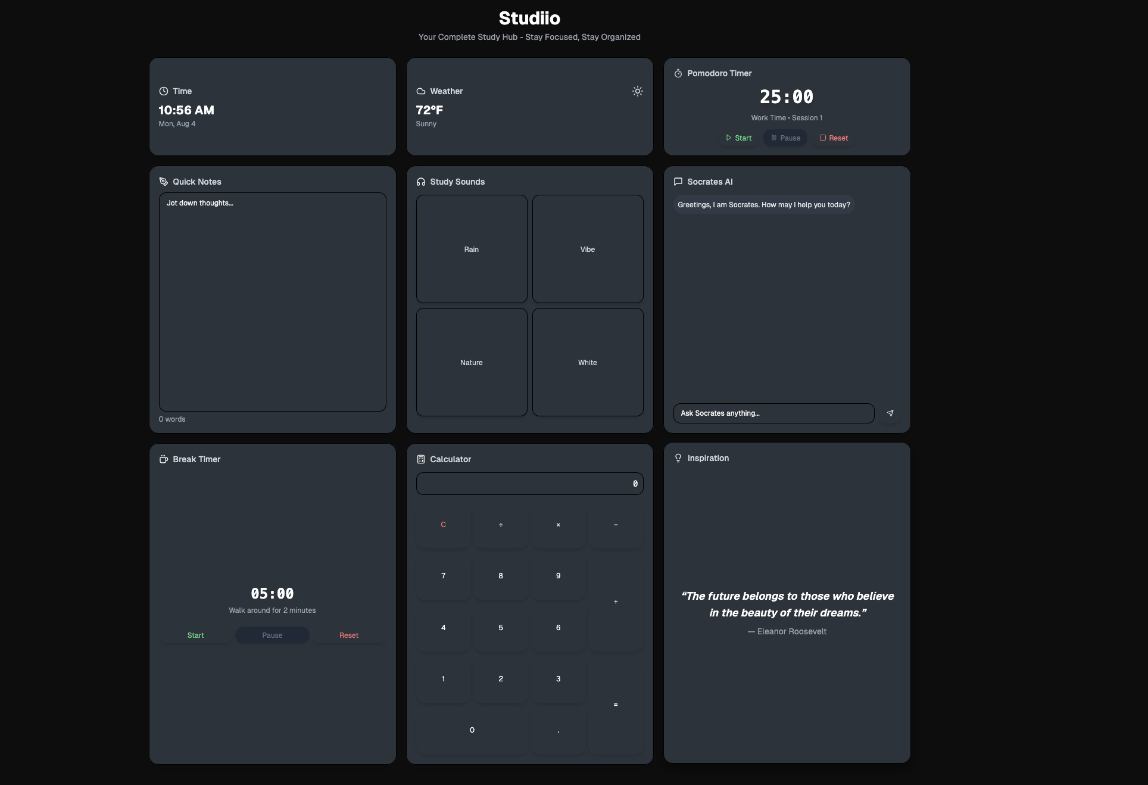This screenshot has height=785, width=1148.
Task: Click the headphones icon beside Study Sounds
Action: pyautogui.click(x=421, y=182)
